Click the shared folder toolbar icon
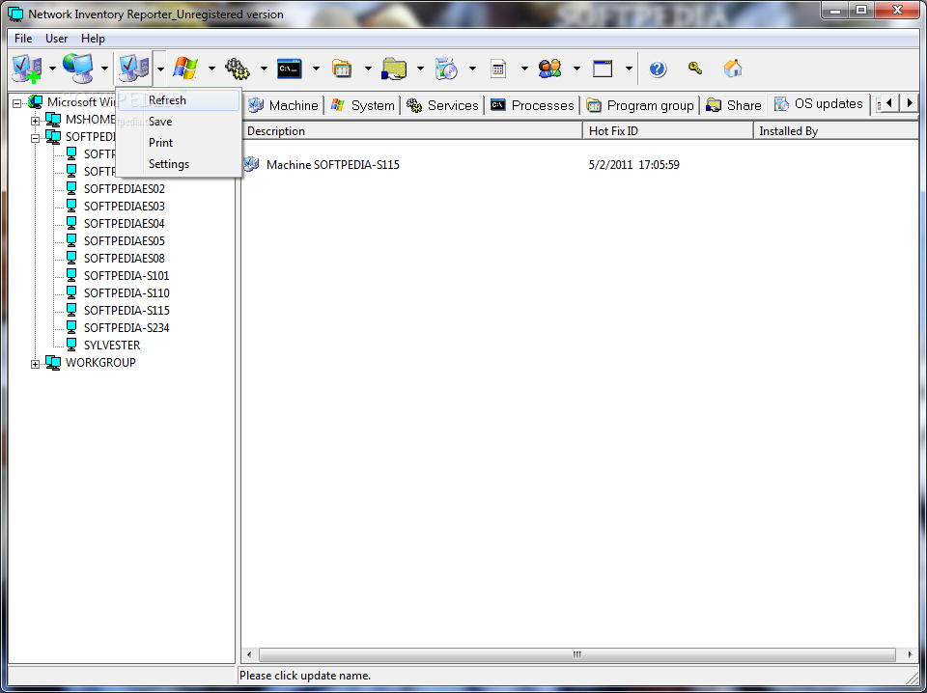The height and width of the screenshot is (693, 927). coord(394,69)
